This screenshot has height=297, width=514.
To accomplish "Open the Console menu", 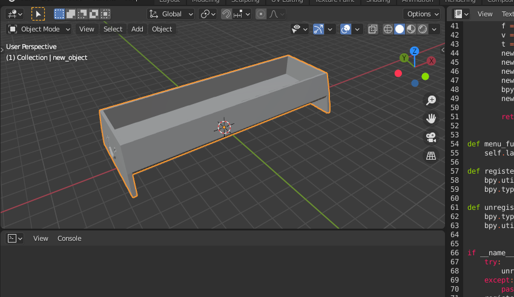I will (70, 238).
